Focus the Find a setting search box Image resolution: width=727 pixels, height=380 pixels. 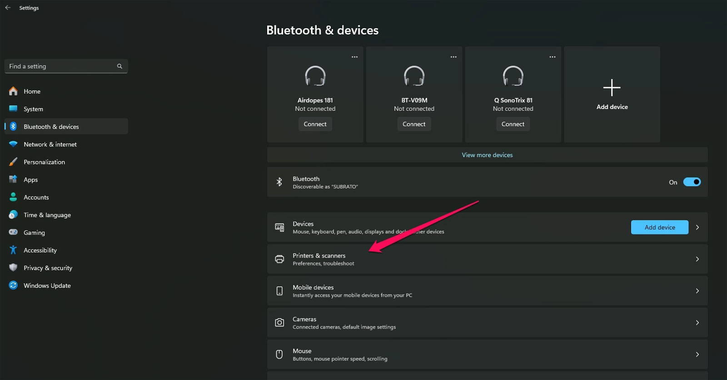click(x=61, y=66)
